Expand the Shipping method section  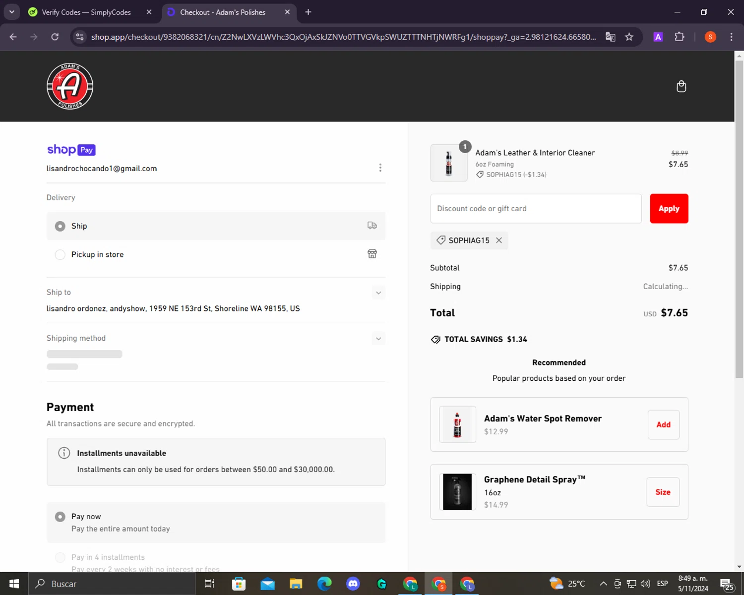pyautogui.click(x=378, y=339)
